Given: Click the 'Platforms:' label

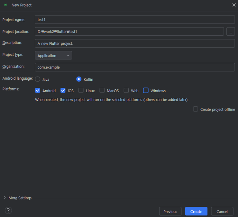Looking at the screenshot, I should pyautogui.click(x=11, y=89).
